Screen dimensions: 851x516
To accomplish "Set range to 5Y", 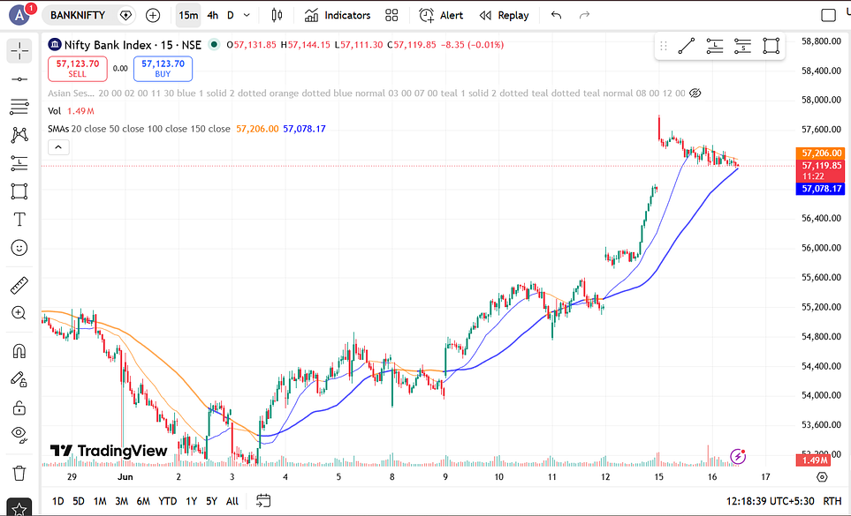I will click(212, 501).
